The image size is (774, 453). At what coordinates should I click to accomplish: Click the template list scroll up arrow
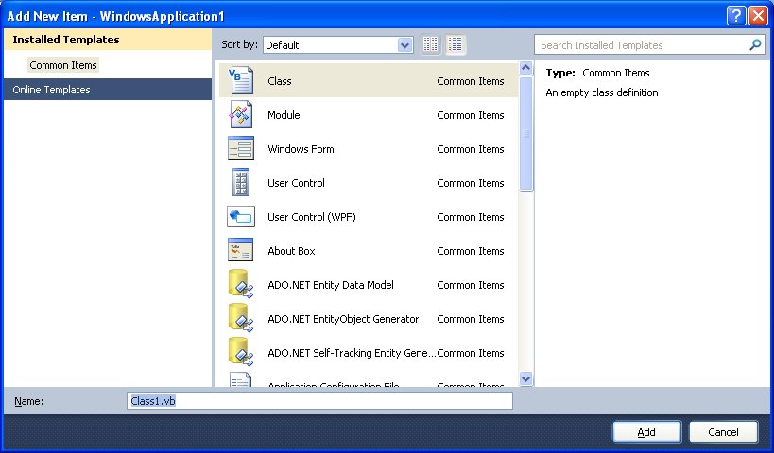coord(526,68)
